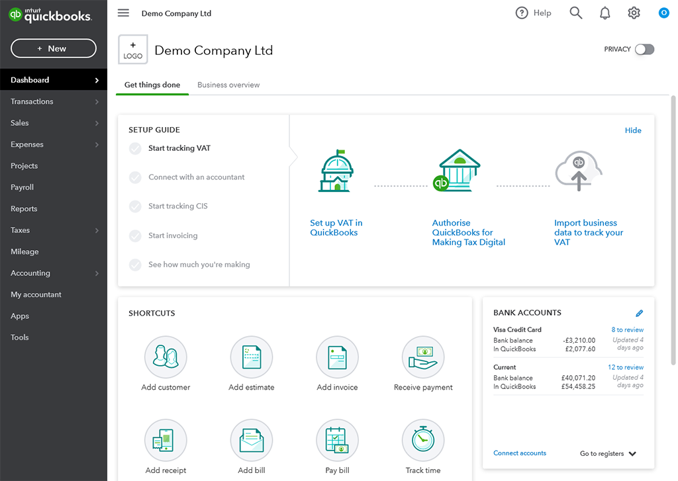The image size is (678, 481).
Task: Click the Help label in the header
Action: click(x=542, y=13)
